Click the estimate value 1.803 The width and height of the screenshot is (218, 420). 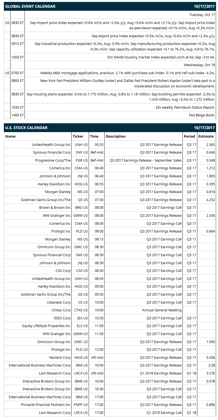pos(211,176)
